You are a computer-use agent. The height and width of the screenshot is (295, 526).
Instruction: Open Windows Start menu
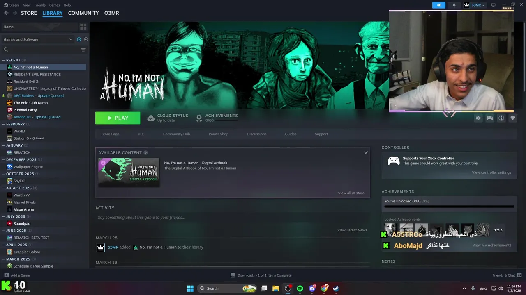pyautogui.click(x=190, y=288)
